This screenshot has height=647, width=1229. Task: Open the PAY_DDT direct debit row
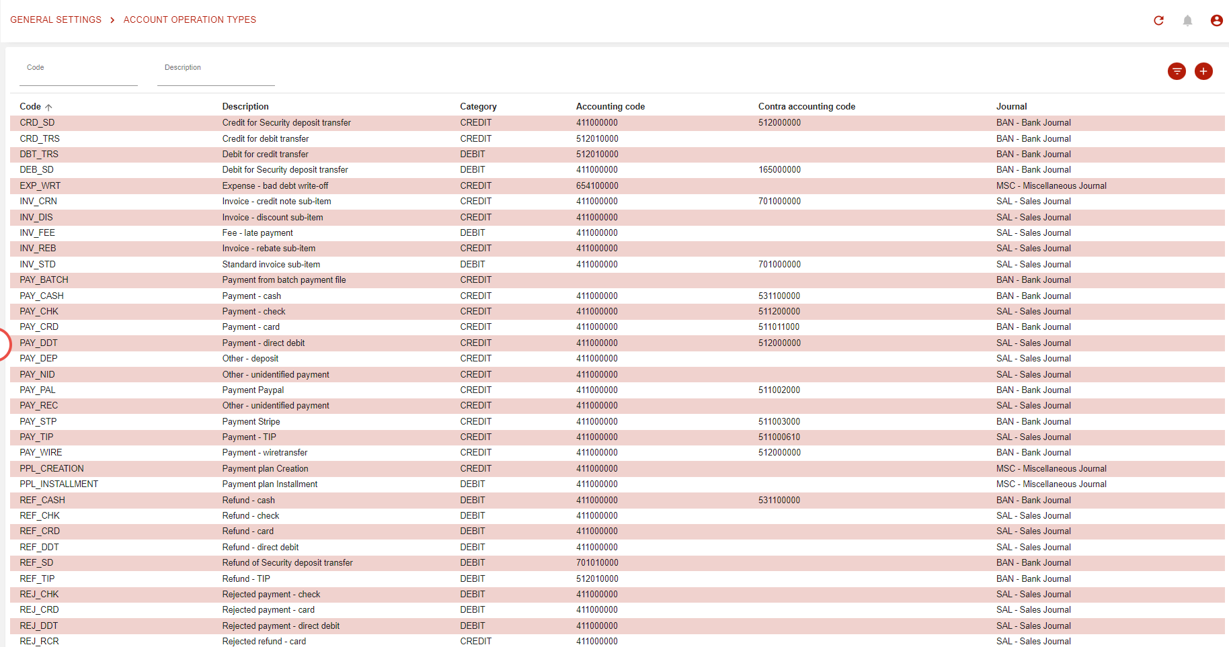(39, 343)
